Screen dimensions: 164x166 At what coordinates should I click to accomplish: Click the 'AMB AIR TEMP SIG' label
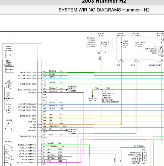point(28,148)
